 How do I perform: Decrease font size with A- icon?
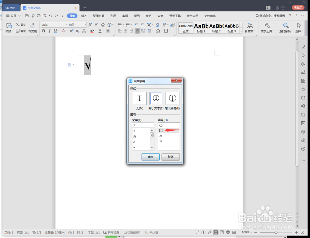(96, 25)
